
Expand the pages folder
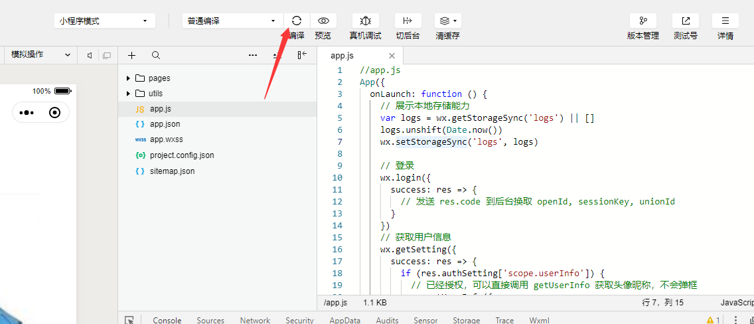tap(128, 78)
